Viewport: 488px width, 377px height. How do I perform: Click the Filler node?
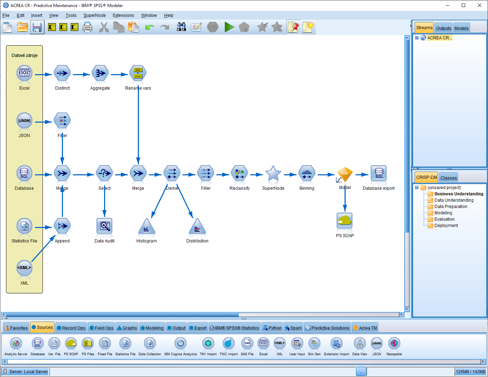(206, 174)
